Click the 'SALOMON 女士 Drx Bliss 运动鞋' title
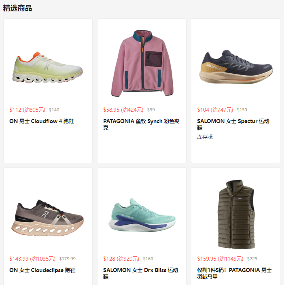Image resolution: width=284 pixels, height=285 pixels. tap(140, 274)
